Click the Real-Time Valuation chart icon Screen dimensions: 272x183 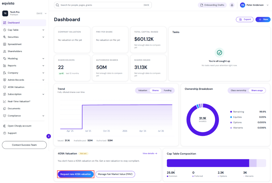(5, 101)
